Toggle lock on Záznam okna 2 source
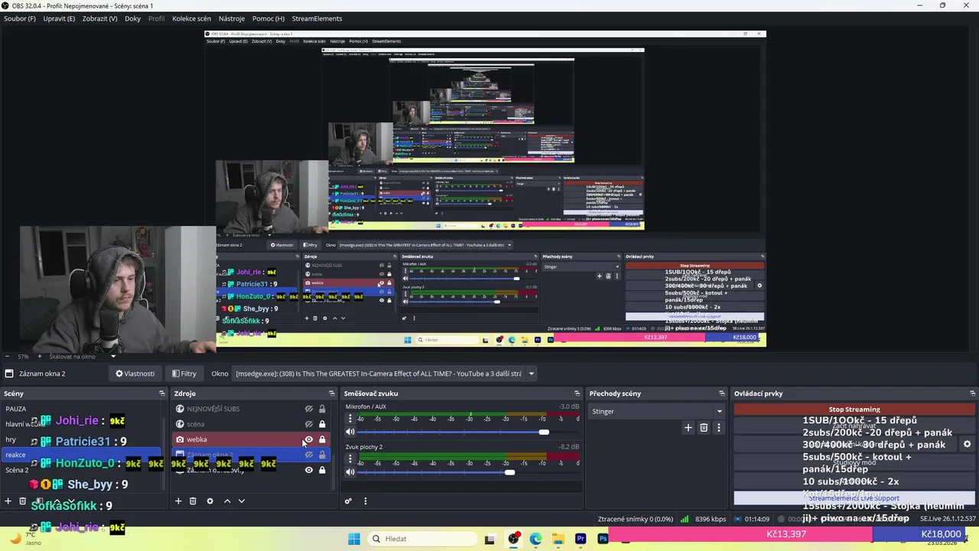This screenshot has width=979, height=551. [322, 455]
